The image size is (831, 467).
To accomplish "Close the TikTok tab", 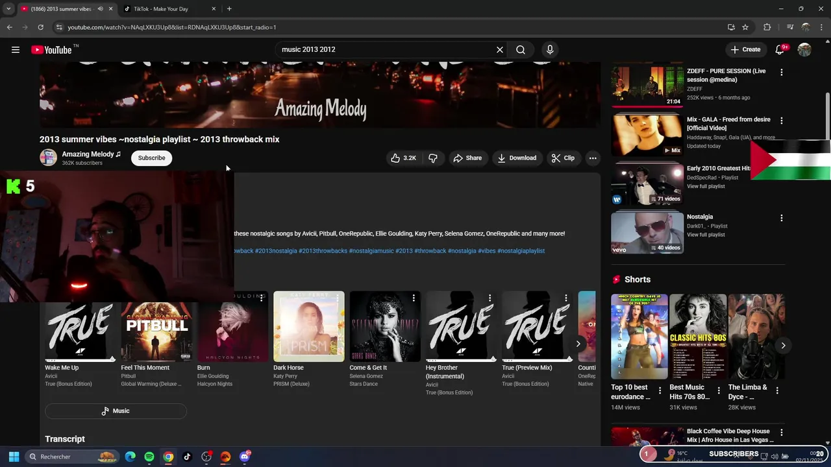I will [x=214, y=9].
